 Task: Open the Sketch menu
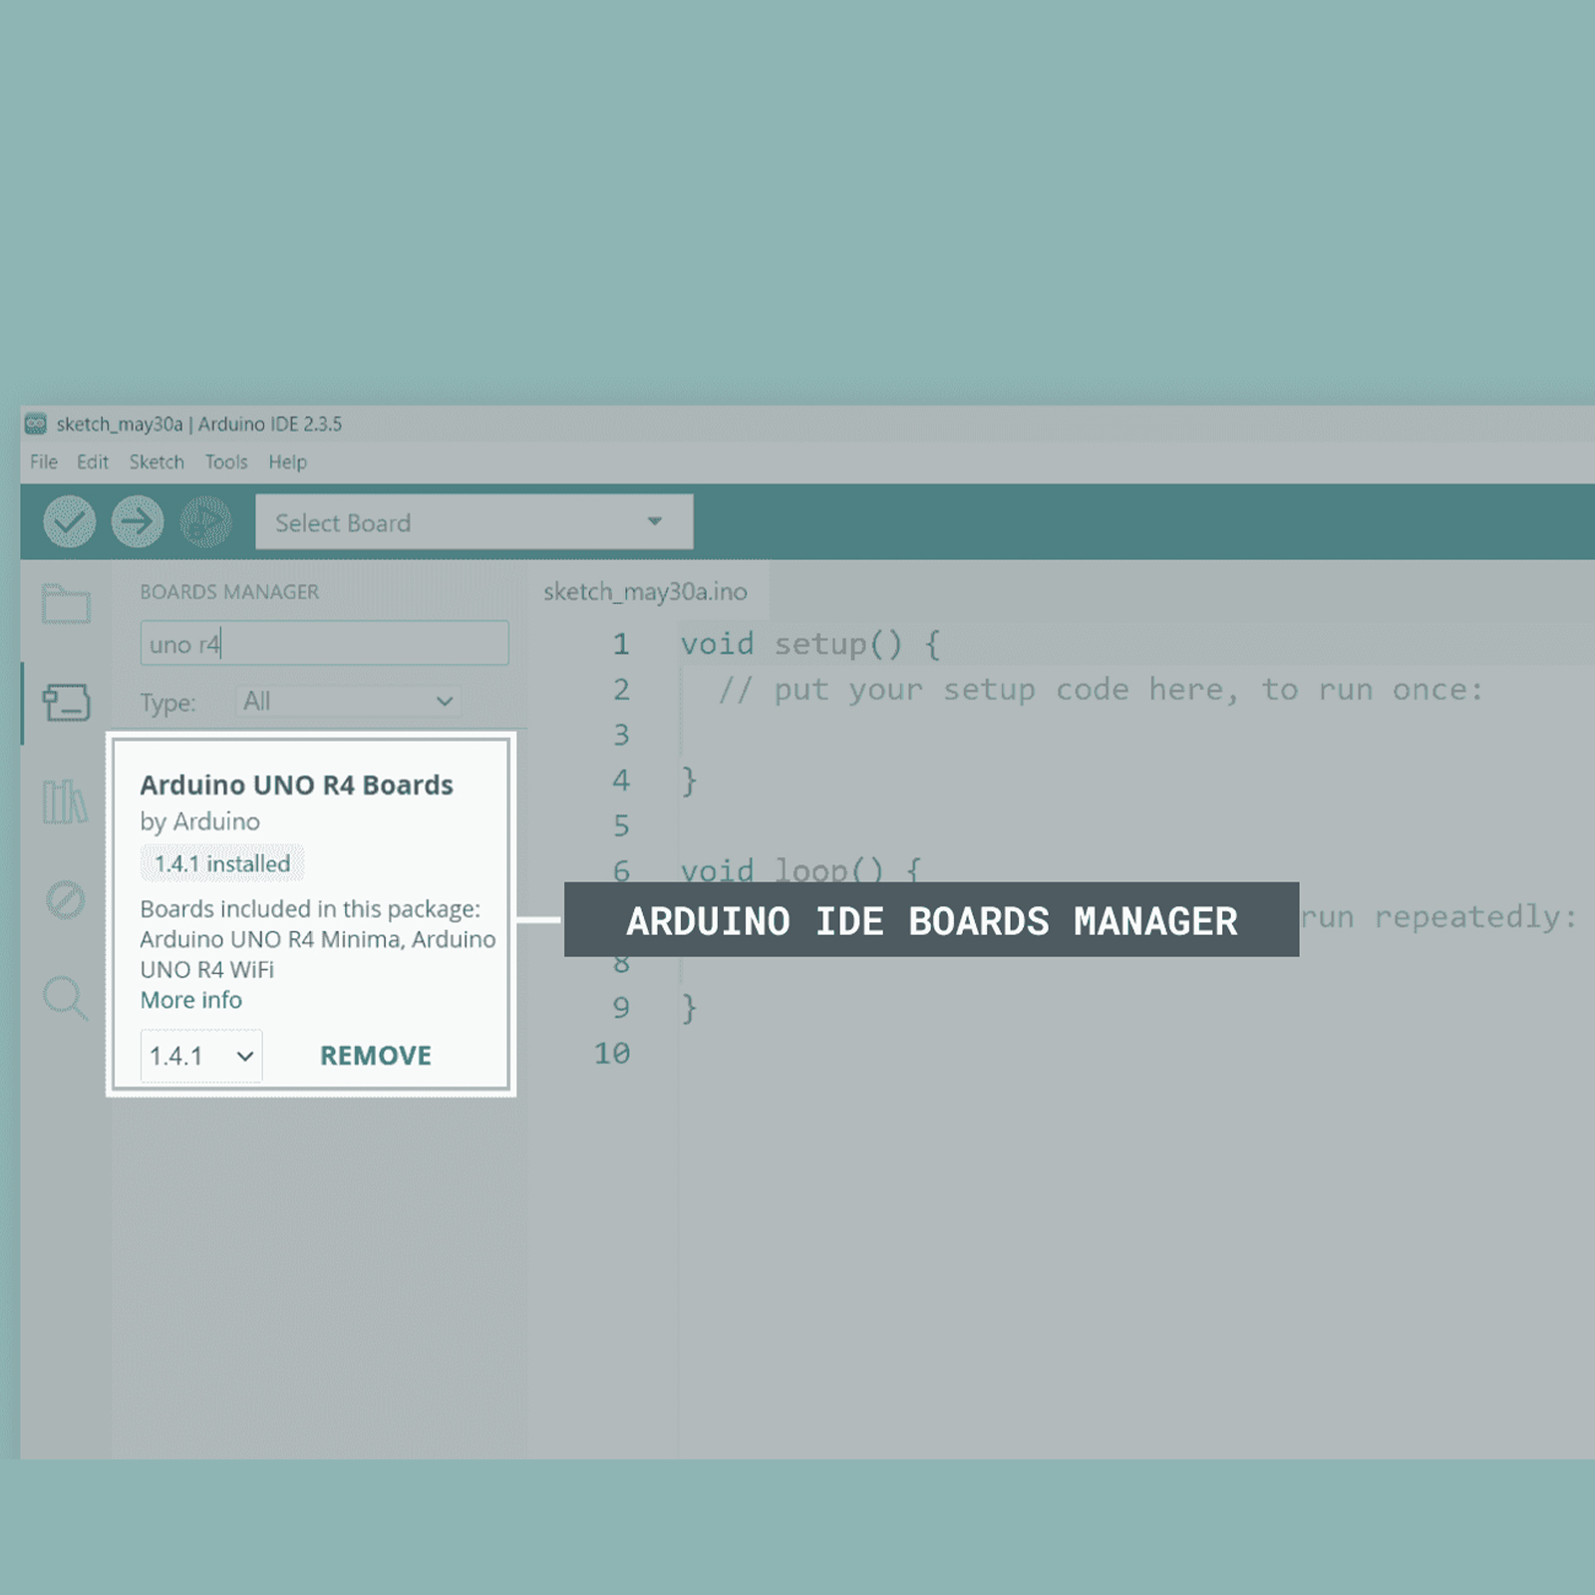tap(156, 462)
